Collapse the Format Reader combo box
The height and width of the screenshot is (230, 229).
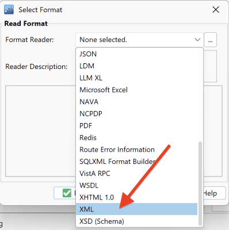pyautogui.click(x=197, y=40)
